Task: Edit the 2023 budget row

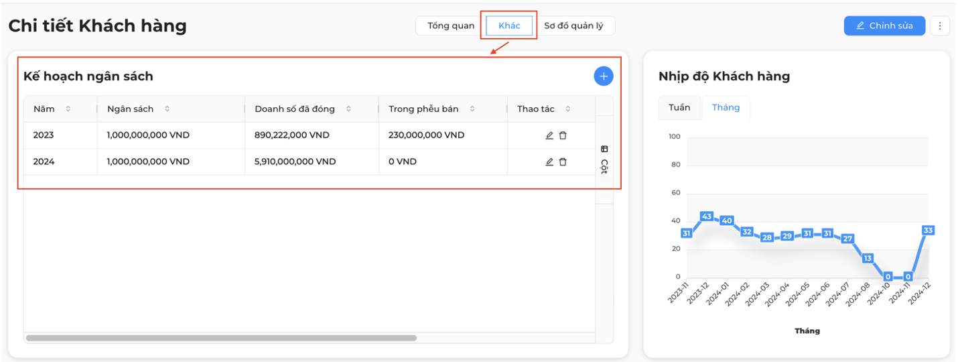Action: pos(549,135)
